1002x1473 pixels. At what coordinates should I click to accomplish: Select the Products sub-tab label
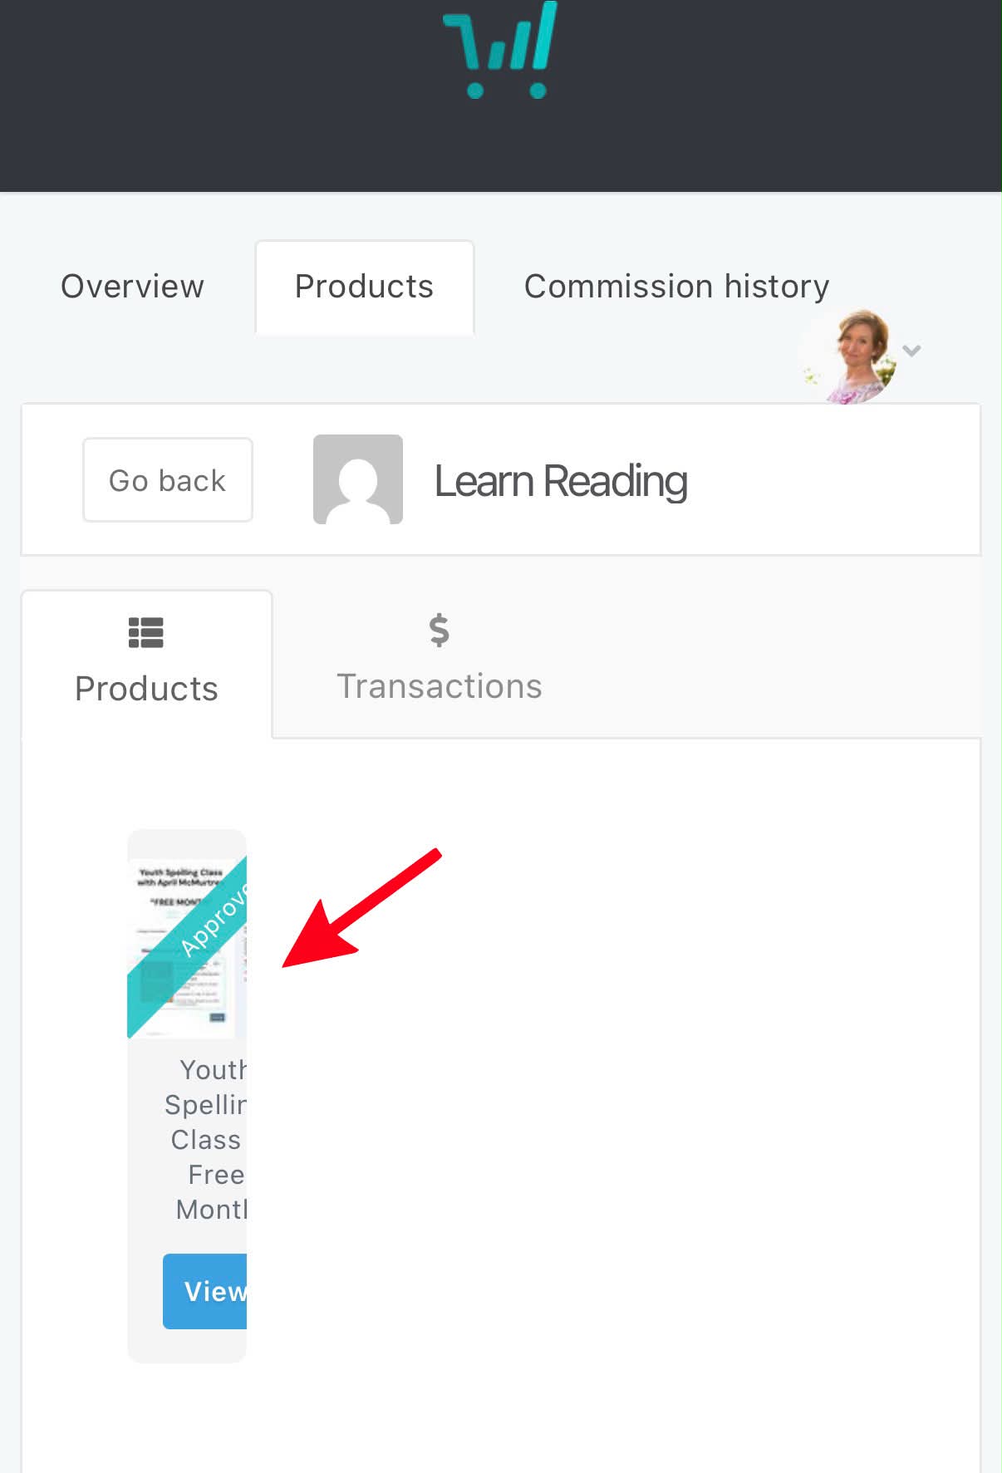[x=146, y=689]
